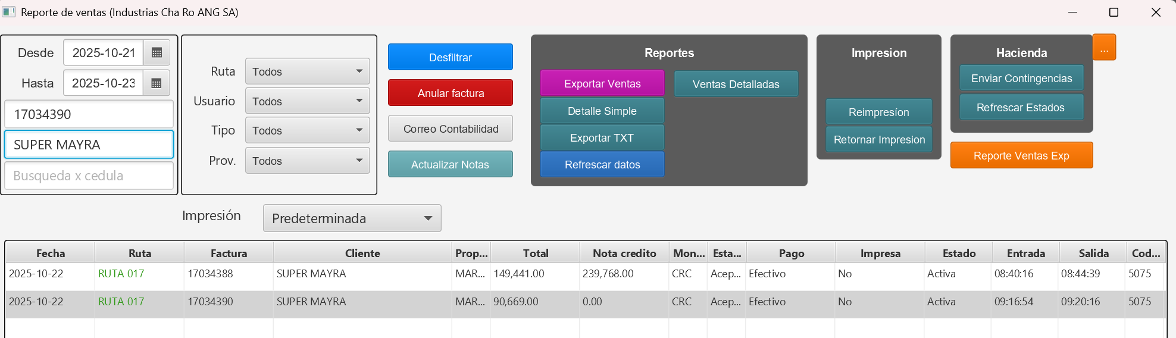
Task: Open the Hasta date calendar picker
Action: (x=157, y=83)
